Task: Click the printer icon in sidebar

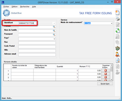Action: pyautogui.click(x=118, y=19)
